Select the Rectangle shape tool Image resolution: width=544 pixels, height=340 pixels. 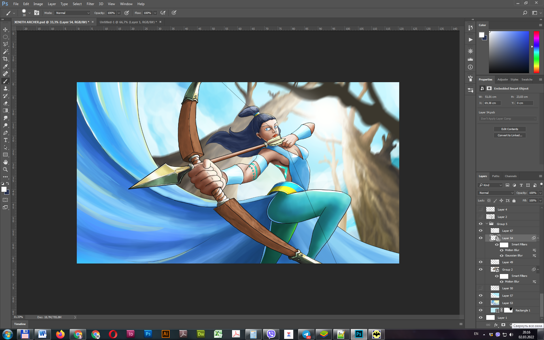[x=5, y=155]
